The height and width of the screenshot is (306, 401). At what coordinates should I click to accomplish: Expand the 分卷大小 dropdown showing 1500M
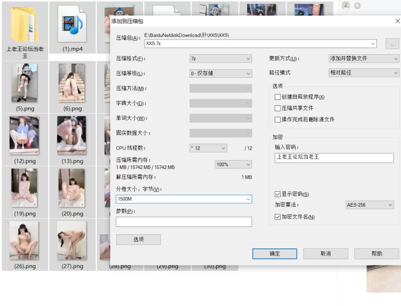[x=184, y=199]
